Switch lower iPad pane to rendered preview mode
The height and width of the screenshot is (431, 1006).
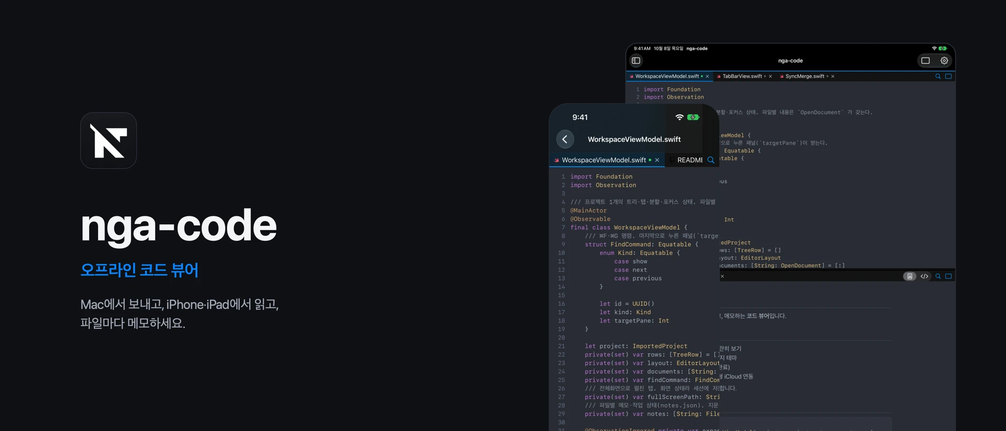[x=910, y=277]
